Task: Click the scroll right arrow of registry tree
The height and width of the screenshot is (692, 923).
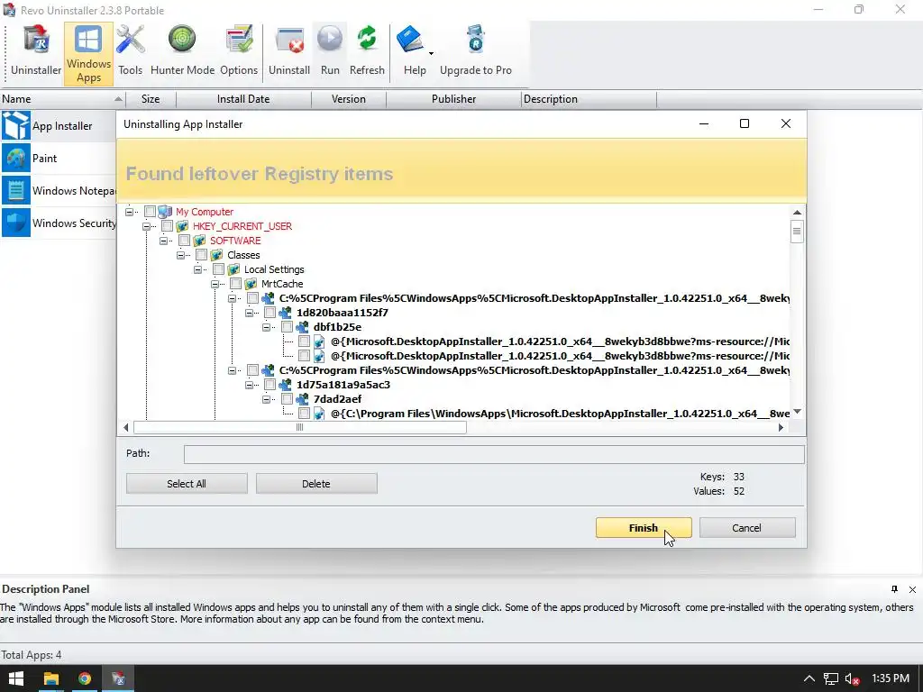Action: click(x=781, y=427)
